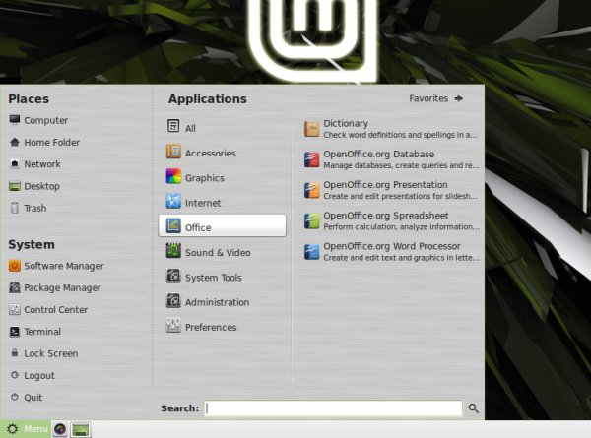
Task: Click the Control Center icon
Action: [x=15, y=310]
